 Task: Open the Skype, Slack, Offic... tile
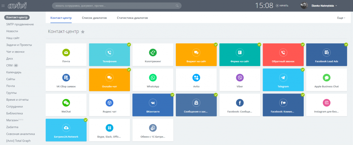(109, 130)
